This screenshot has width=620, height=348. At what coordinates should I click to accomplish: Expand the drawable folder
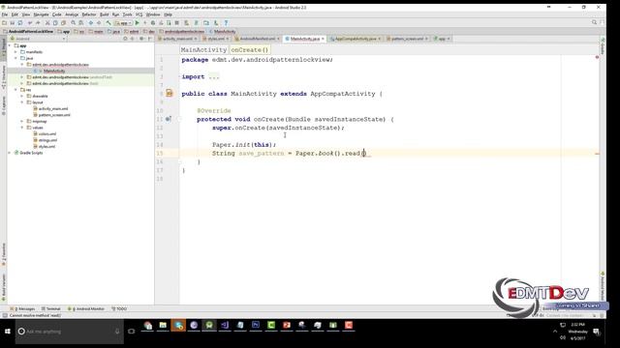pos(22,96)
